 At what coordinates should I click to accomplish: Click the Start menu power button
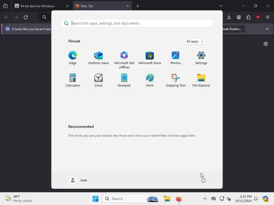point(203,180)
